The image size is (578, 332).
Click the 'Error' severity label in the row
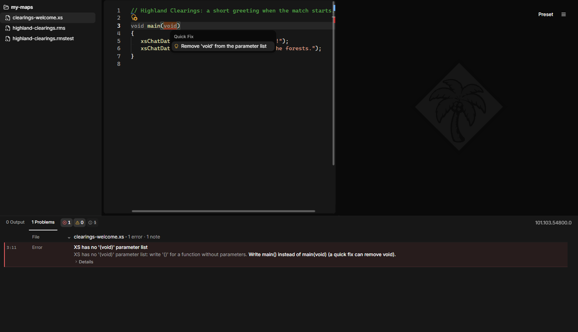37,247
